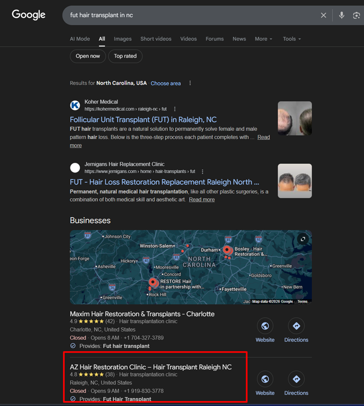This screenshot has height=406, width=364.
Task: Clear the search box text
Action: (x=323, y=15)
